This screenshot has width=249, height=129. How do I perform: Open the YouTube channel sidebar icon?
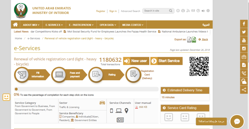[x=244, y=40]
